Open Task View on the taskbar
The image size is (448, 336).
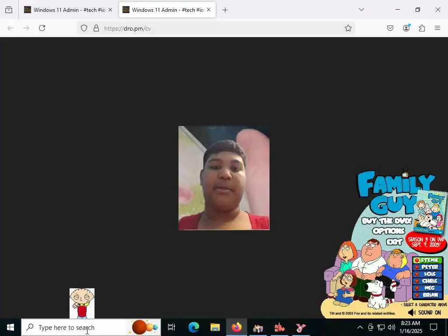click(171, 327)
